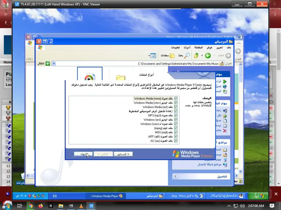Click the Task View icon on host taskbar
This screenshot has width=281, height=210.
click(20, 206)
